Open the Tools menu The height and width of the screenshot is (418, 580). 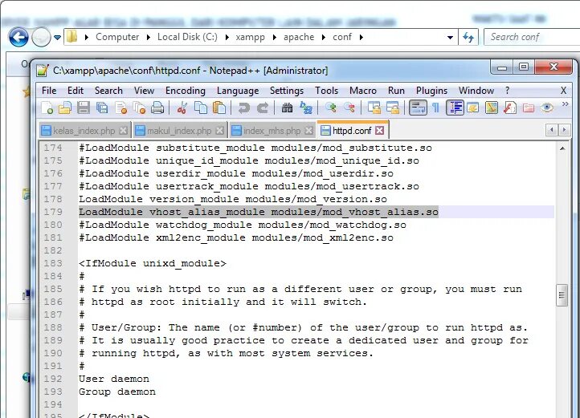coord(327,91)
